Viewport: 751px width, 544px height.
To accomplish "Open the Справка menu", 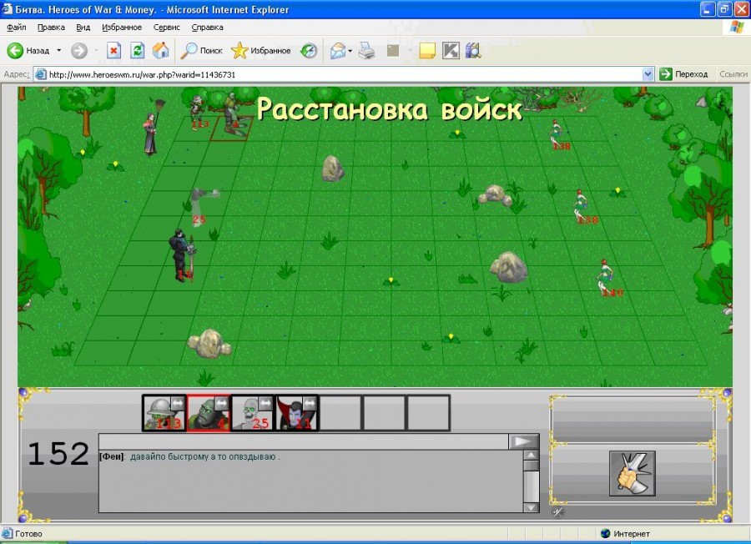I will 208,28.
